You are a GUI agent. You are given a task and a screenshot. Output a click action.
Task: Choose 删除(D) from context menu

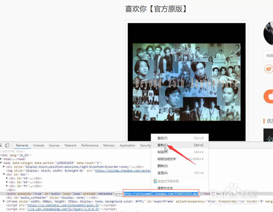180,166
